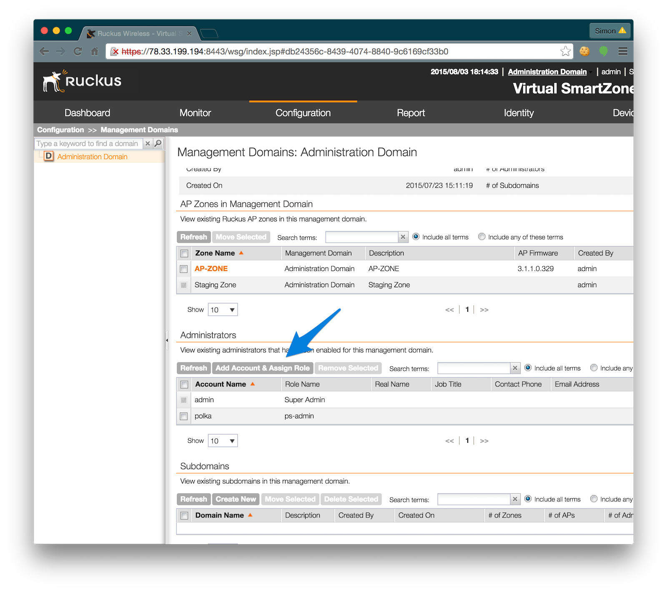The width and height of the screenshot is (667, 592).
Task: Open Administrators Show 10 dropdown
Action: pyautogui.click(x=223, y=441)
